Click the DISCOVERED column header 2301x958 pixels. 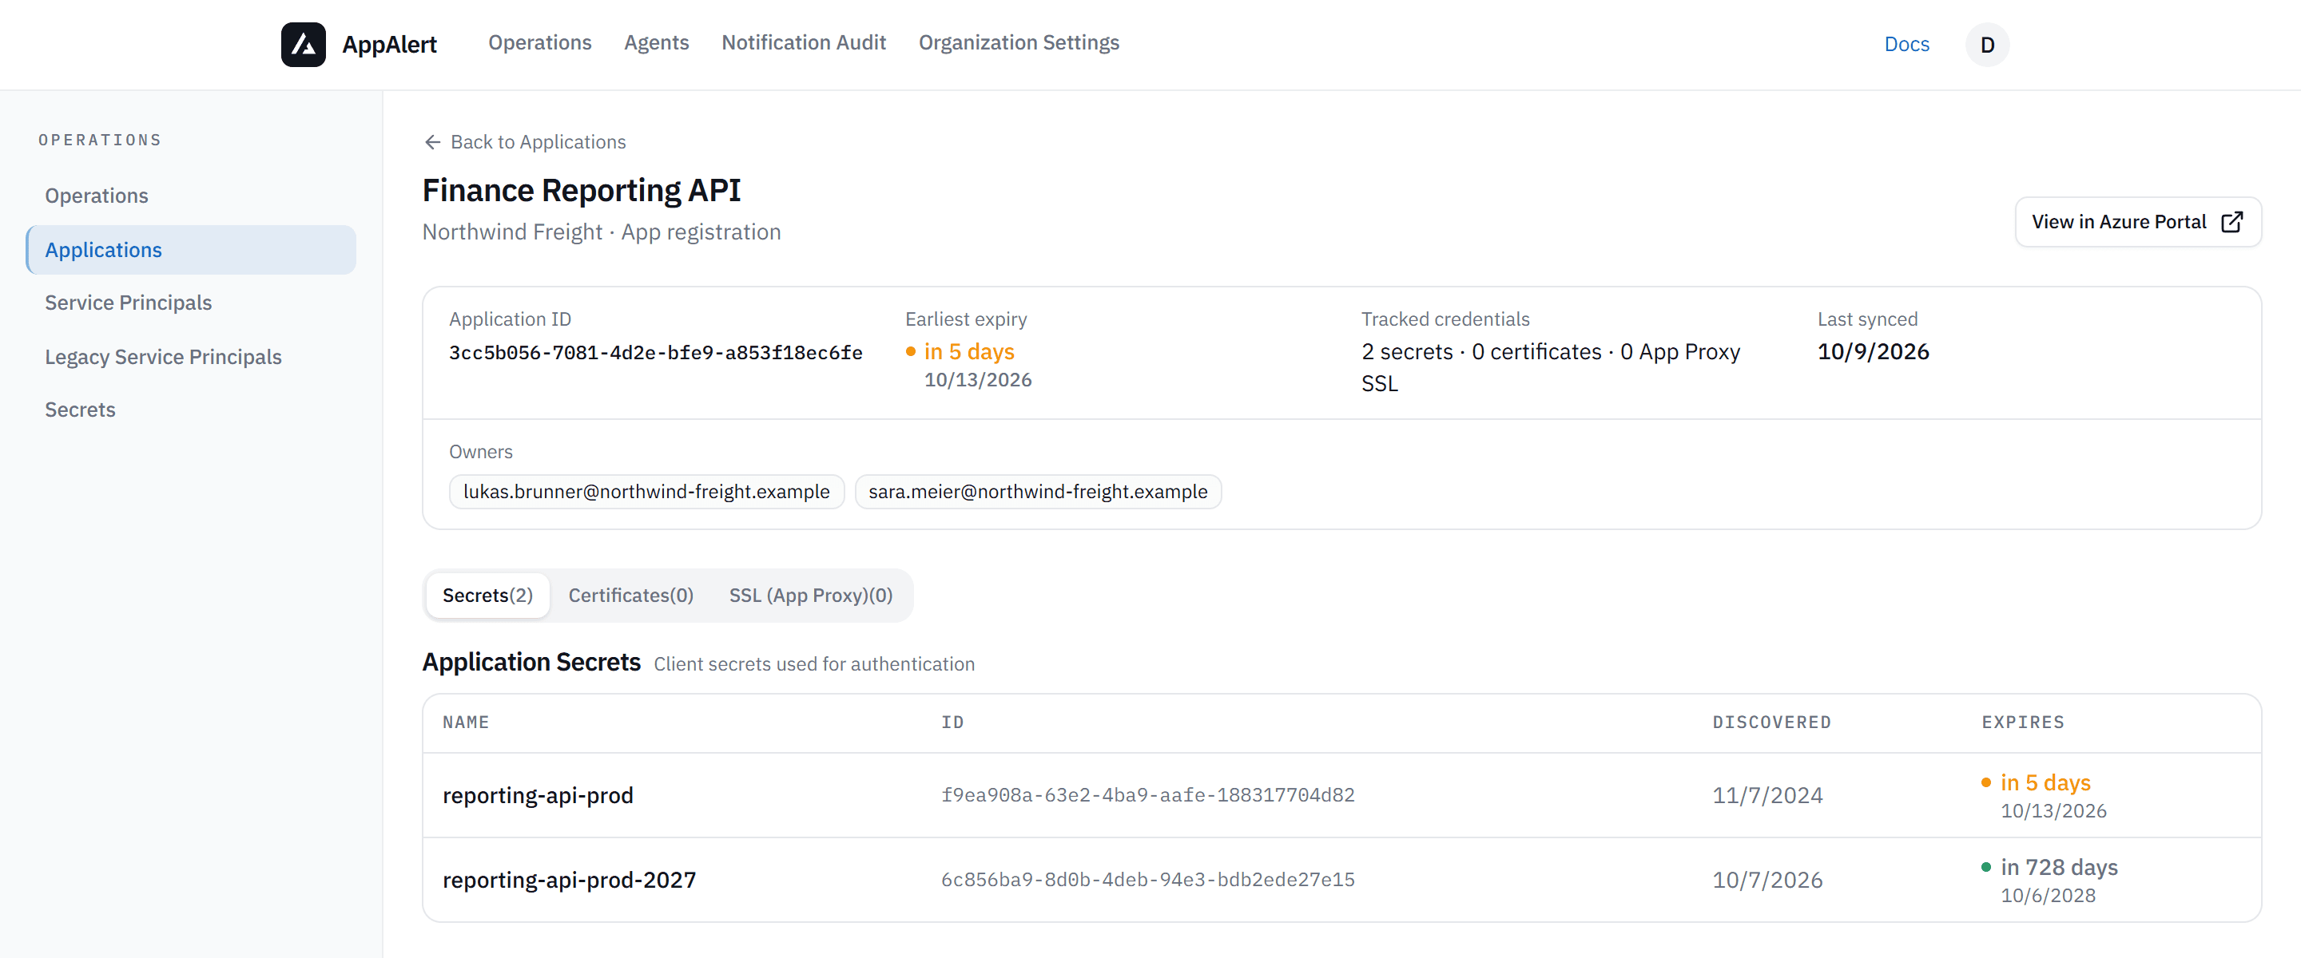pyautogui.click(x=1771, y=722)
